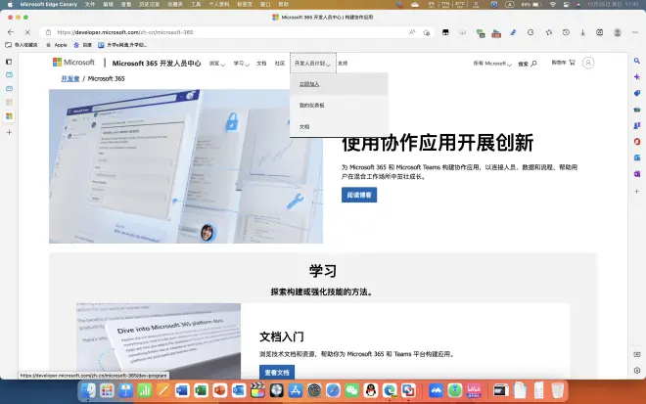Click the sign-in account circle on the page
This screenshot has width=646, height=404.
(588, 63)
